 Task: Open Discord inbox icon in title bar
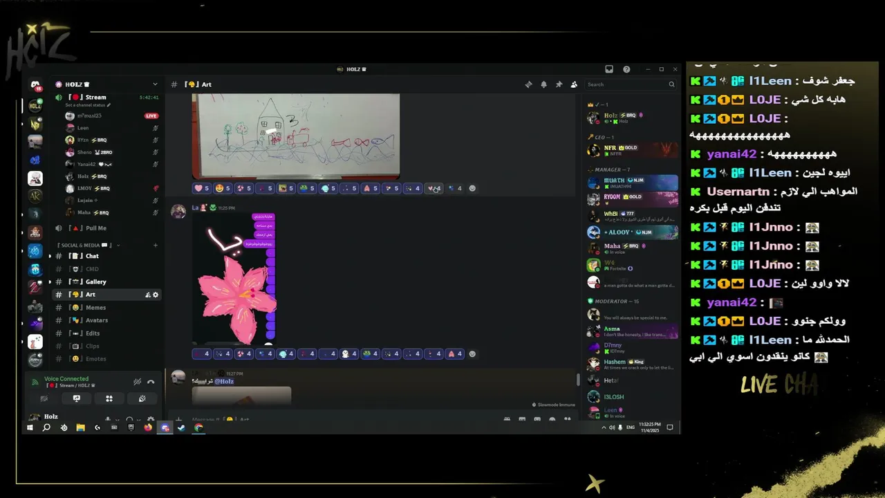click(x=609, y=69)
